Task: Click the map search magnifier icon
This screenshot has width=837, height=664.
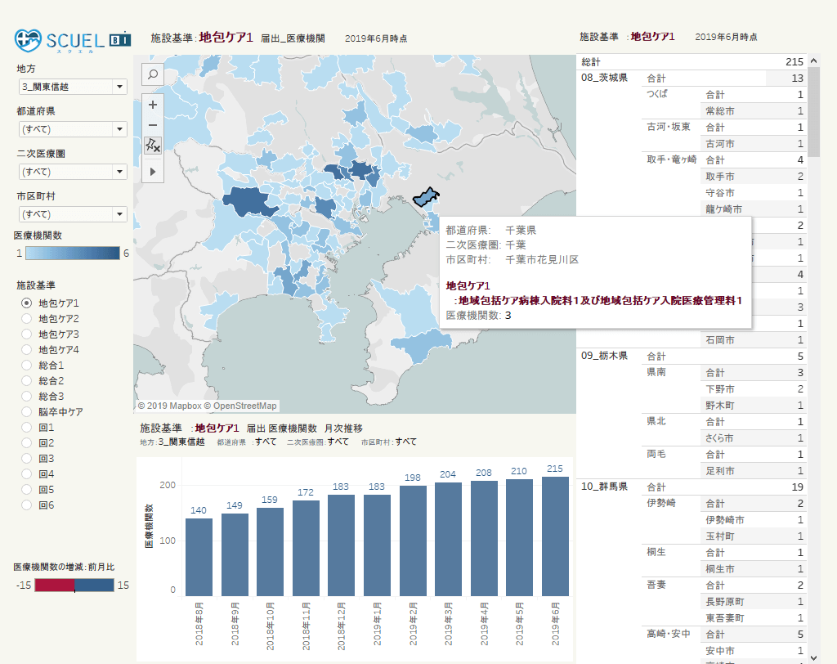Action: (152, 75)
